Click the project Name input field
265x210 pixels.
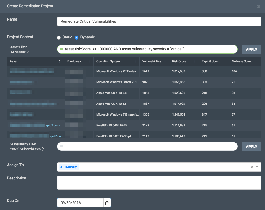[159, 21]
